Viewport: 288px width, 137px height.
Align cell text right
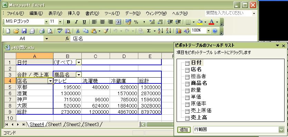110,22
